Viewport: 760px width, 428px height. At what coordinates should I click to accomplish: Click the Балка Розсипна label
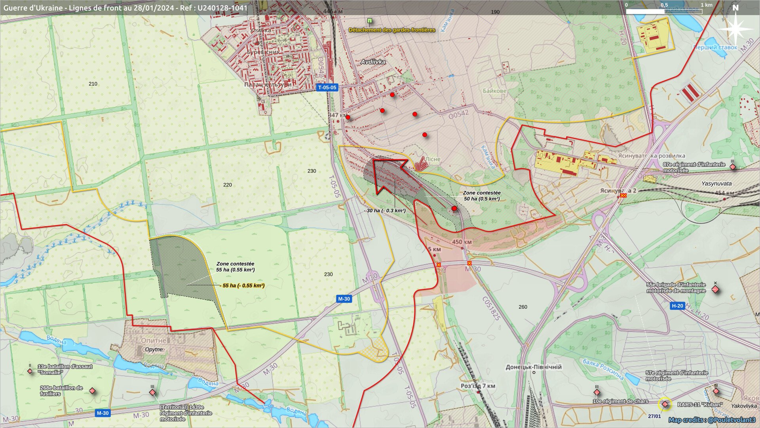603,369
